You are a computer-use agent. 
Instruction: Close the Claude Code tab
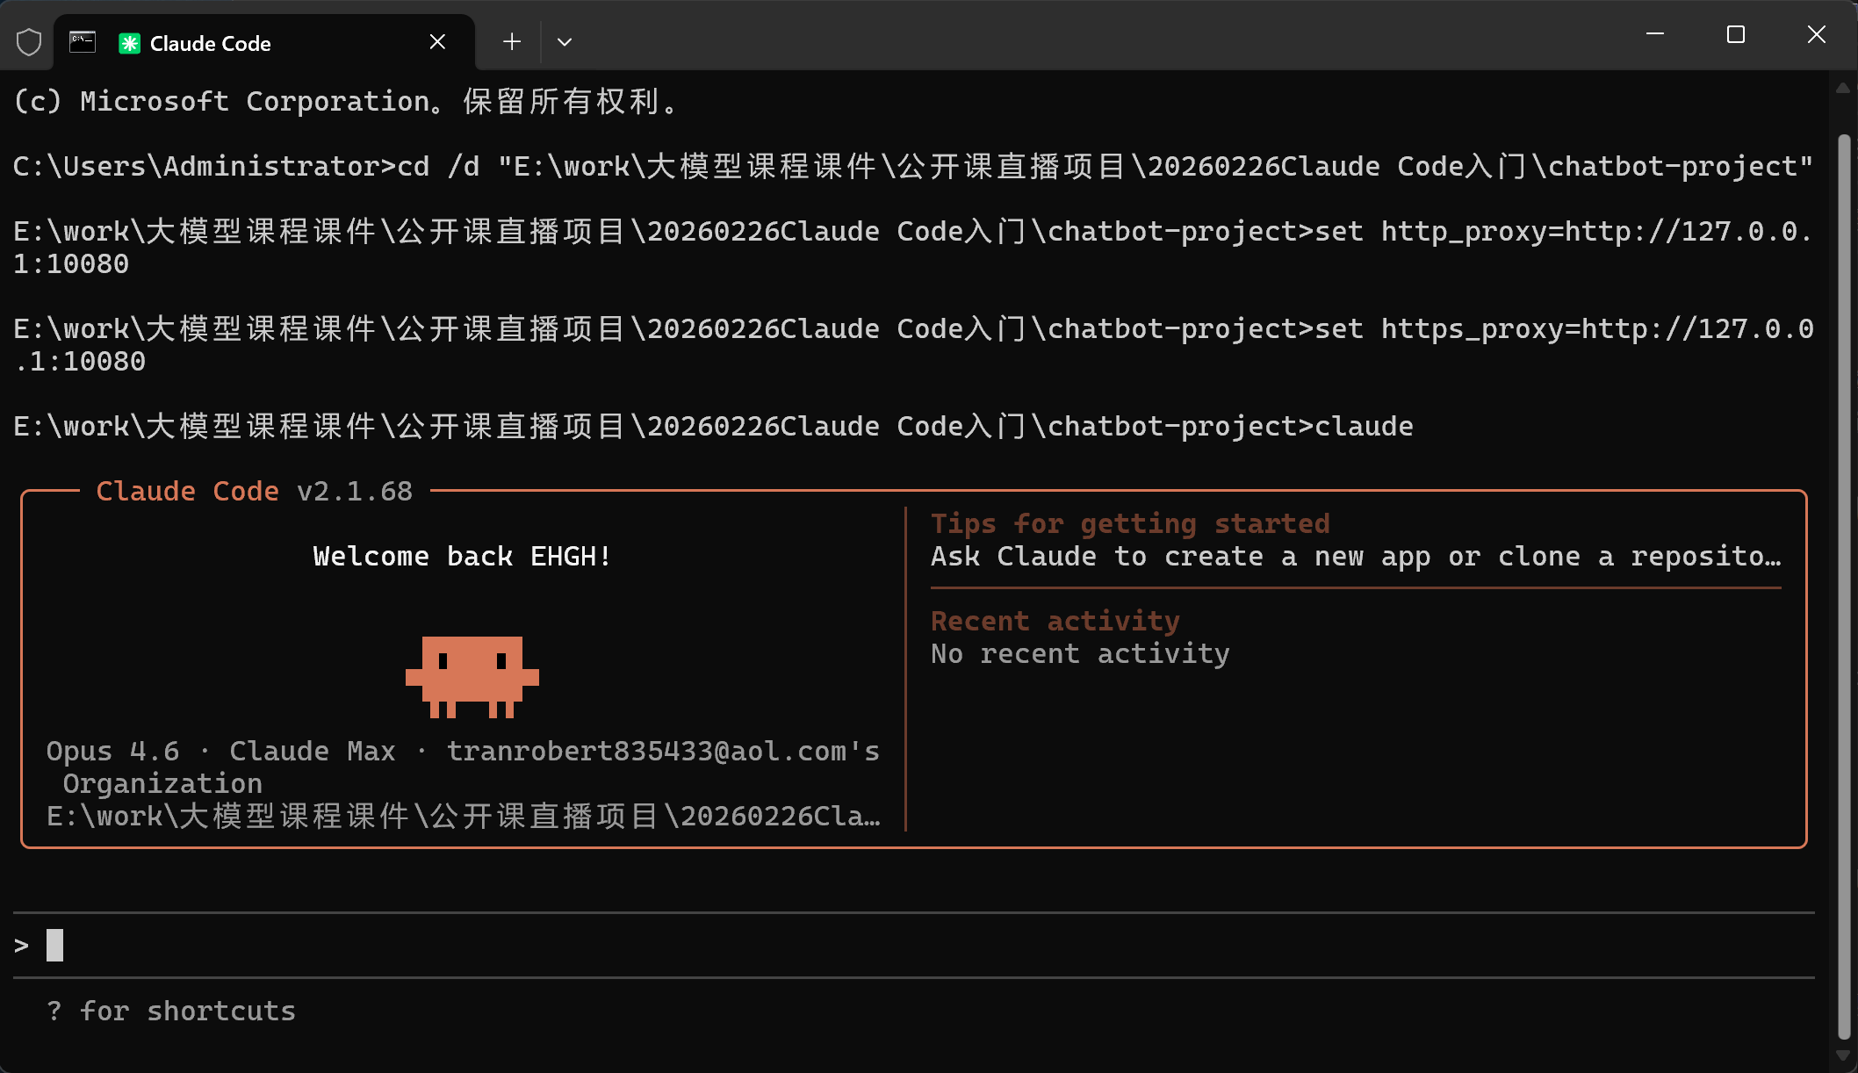coord(437,41)
